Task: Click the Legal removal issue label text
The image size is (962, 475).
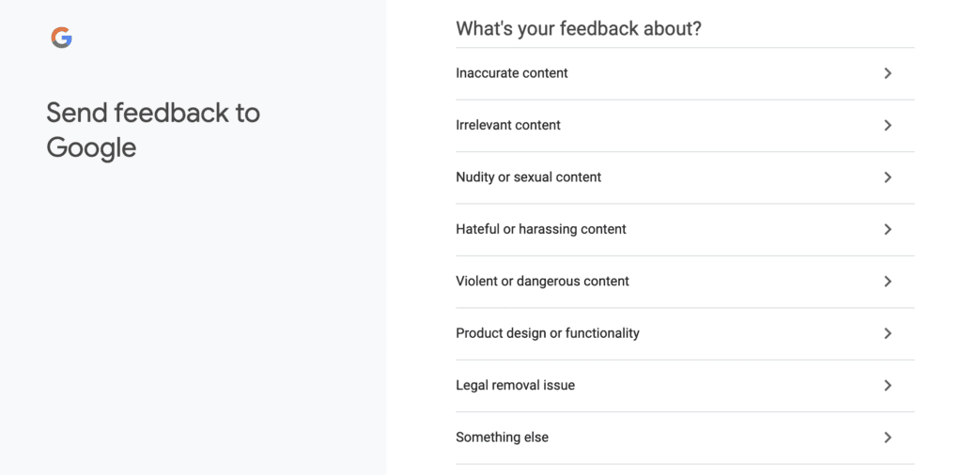Action: [516, 386]
